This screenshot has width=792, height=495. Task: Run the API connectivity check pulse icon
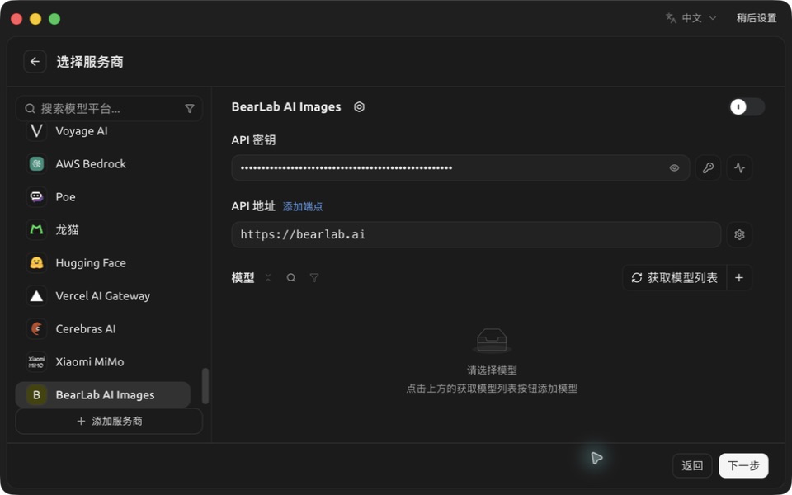(739, 168)
